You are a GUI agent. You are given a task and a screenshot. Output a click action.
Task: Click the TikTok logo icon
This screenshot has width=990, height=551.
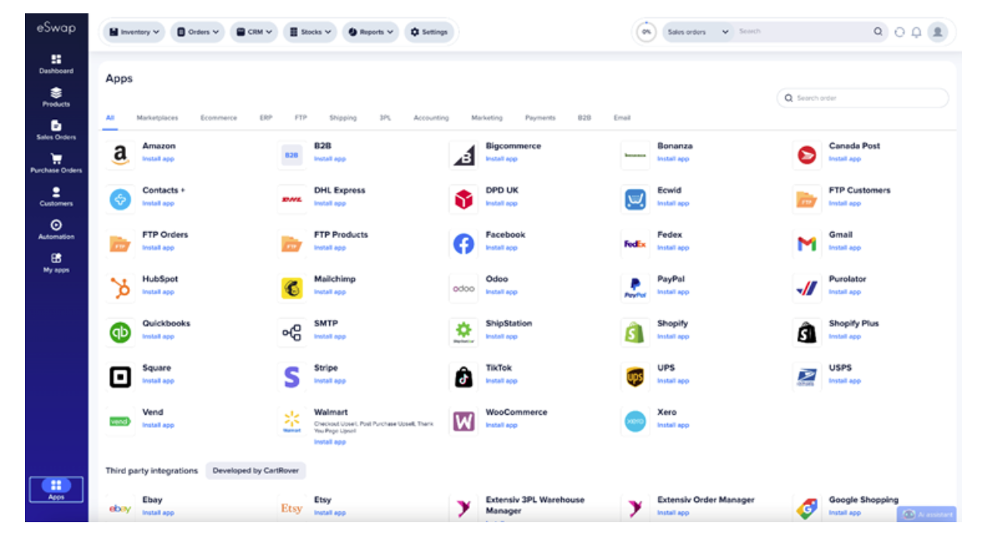[463, 377]
